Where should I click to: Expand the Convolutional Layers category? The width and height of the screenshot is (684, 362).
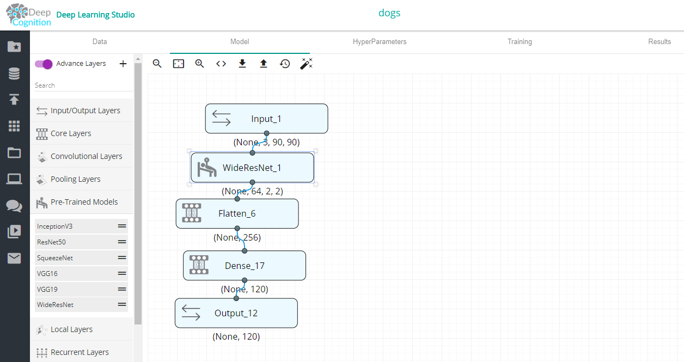[x=86, y=156]
